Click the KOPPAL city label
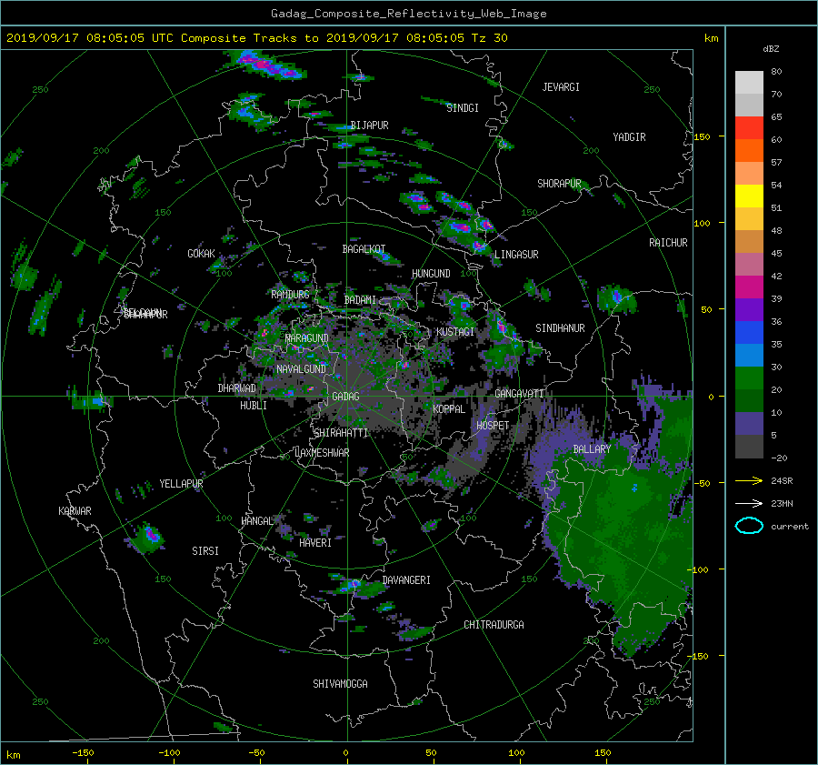Screen dimensions: 818x765 tap(449, 409)
